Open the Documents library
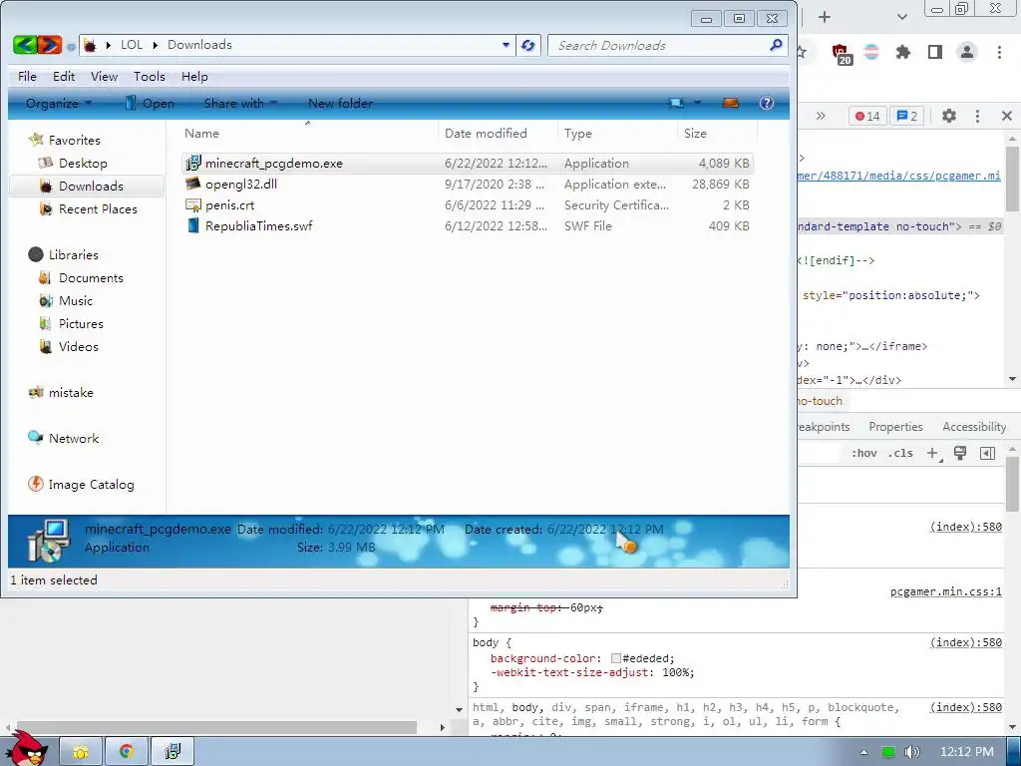 coord(91,278)
